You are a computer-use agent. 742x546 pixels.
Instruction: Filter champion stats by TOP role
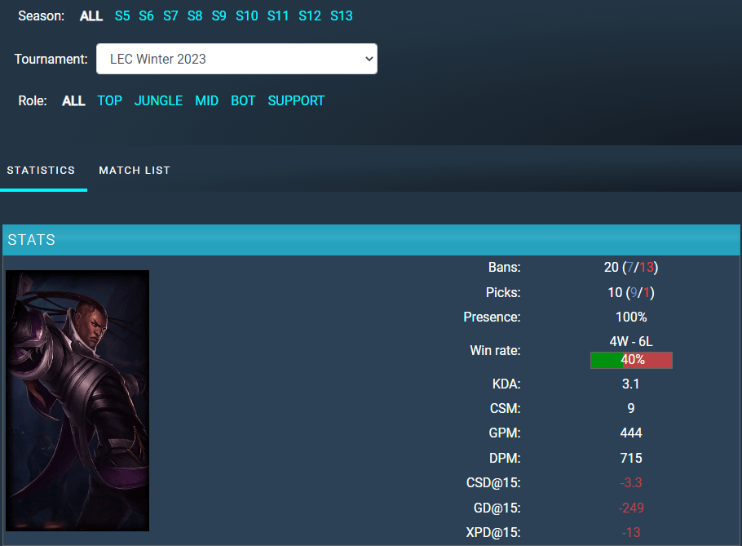[x=109, y=101]
